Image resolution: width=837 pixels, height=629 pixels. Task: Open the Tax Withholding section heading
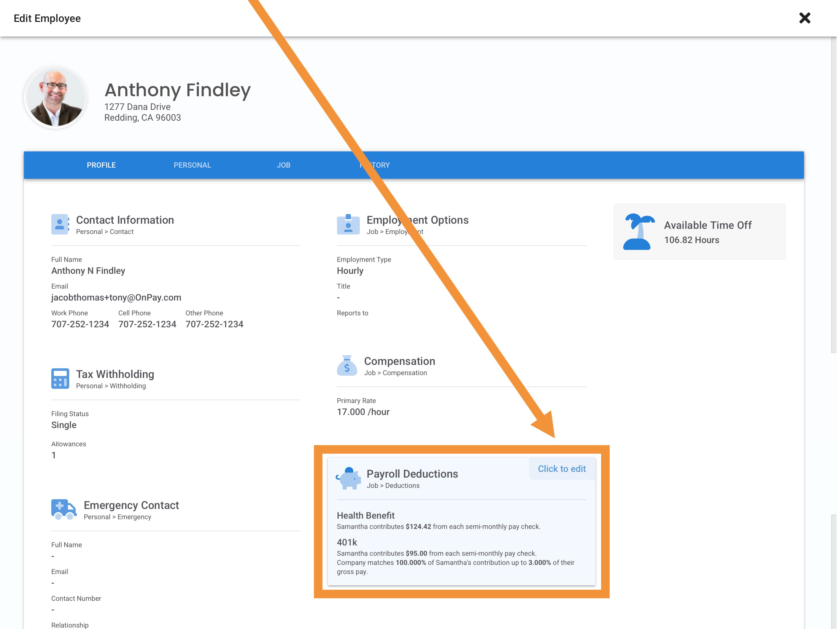pos(115,374)
